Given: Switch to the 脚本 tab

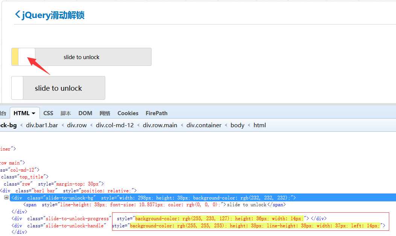Looking at the screenshot, I should click(66, 113).
